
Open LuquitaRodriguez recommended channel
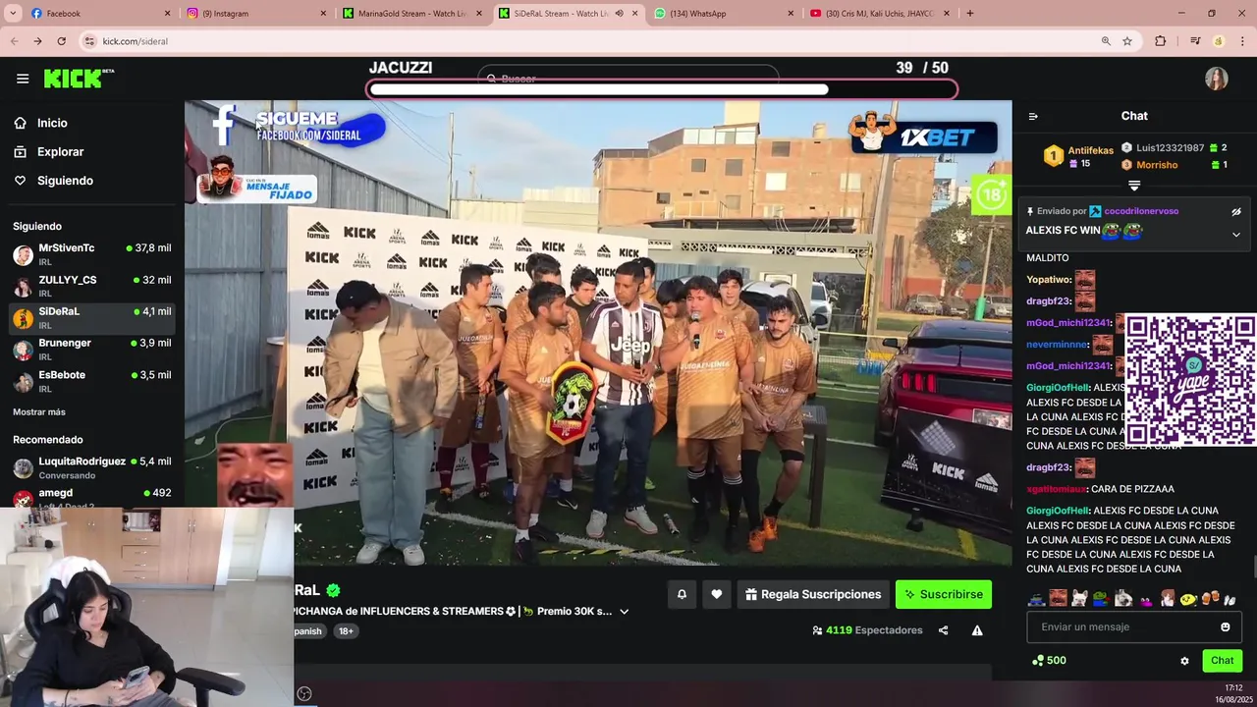(x=92, y=467)
